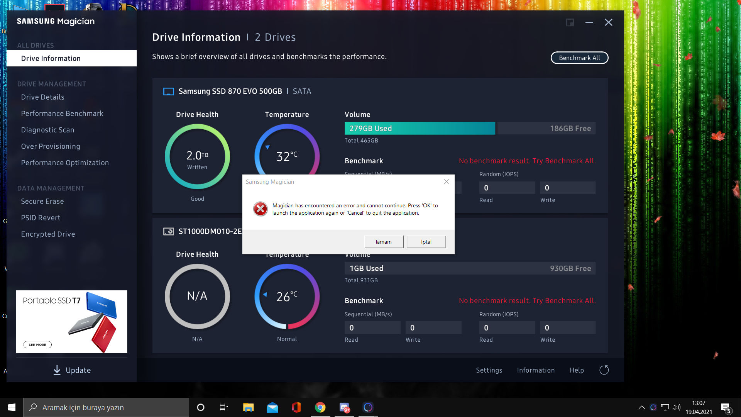Click the SSD Random Read value box
Screen dimensions: 741x417
[507, 188]
